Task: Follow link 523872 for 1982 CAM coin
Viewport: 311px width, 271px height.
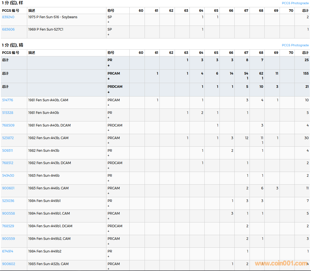Action: [8, 138]
